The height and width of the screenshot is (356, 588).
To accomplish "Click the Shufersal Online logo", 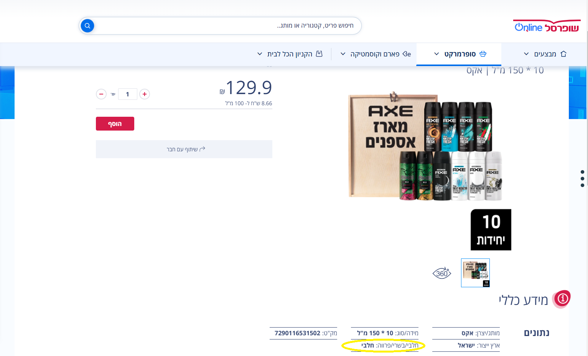I will click(547, 26).
